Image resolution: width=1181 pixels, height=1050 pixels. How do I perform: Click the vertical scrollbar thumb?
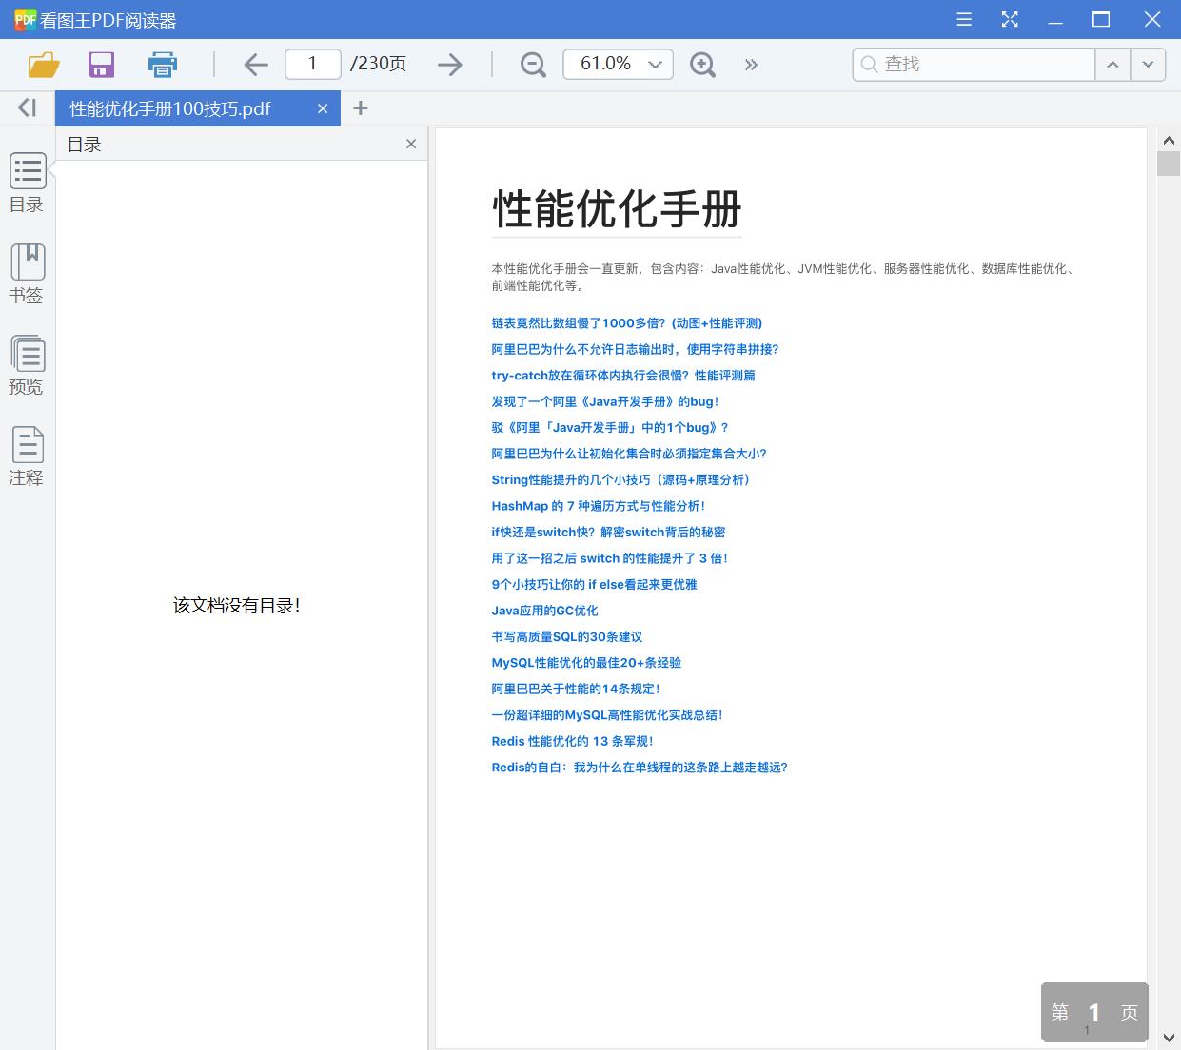point(1169,163)
